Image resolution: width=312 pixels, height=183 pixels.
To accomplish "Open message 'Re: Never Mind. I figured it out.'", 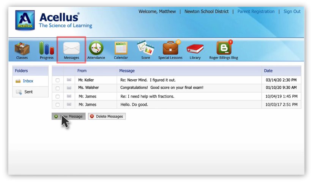I will pyautogui.click(x=148, y=80).
